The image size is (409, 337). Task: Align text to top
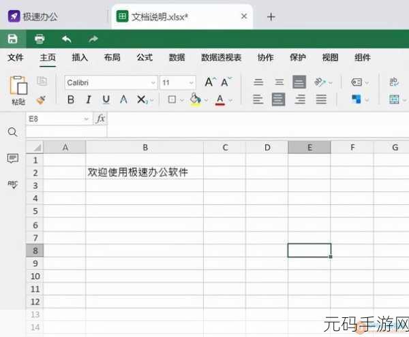click(258, 82)
